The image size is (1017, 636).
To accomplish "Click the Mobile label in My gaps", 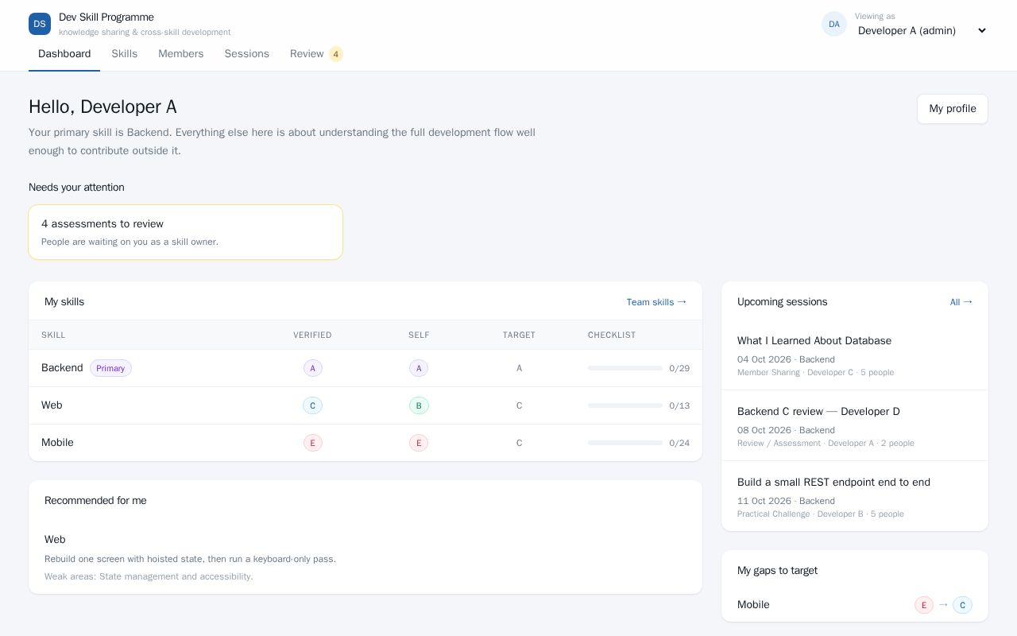I will (753, 605).
